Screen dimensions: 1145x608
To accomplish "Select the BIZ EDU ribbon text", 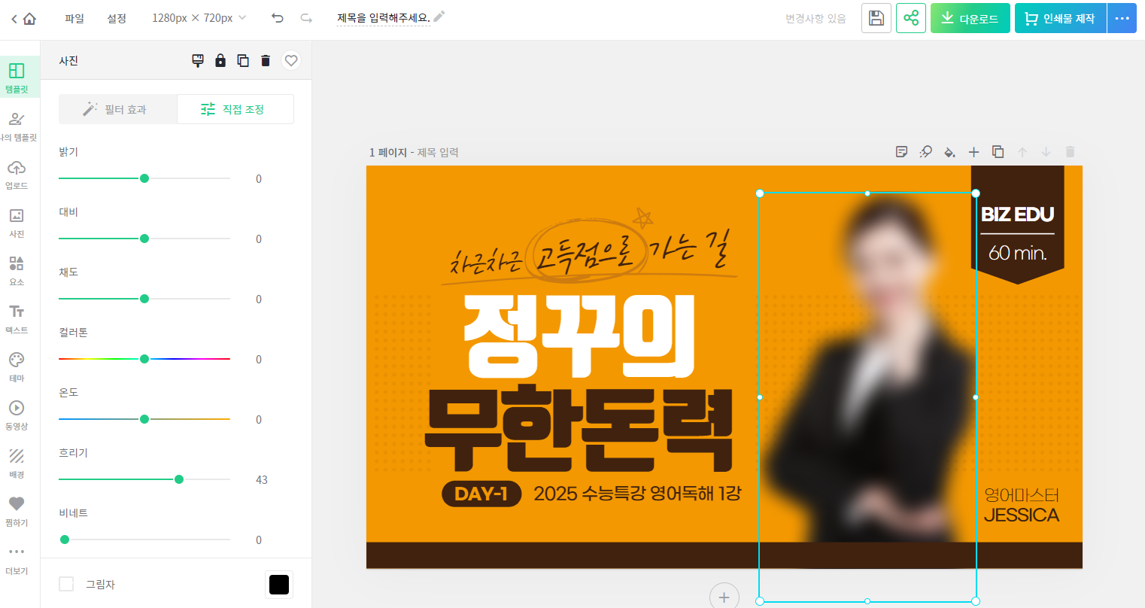I will [x=1017, y=214].
